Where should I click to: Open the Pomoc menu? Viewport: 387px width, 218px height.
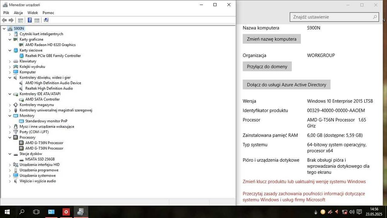pyautogui.click(x=48, y=13)
